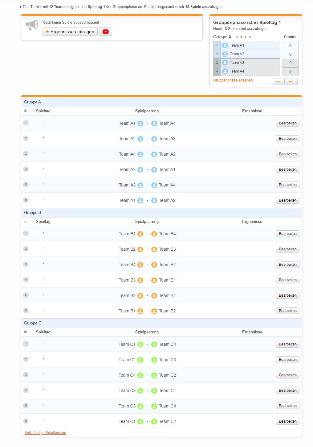Click Team C4 avatar in Gruppe C match 1

click(154, 345)
